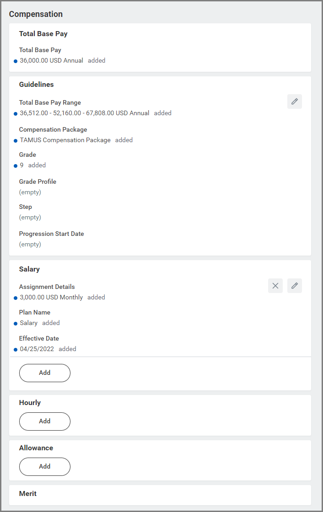Click the Guidelines section title
Screen dimensions: 323x512
click(36, 85)
